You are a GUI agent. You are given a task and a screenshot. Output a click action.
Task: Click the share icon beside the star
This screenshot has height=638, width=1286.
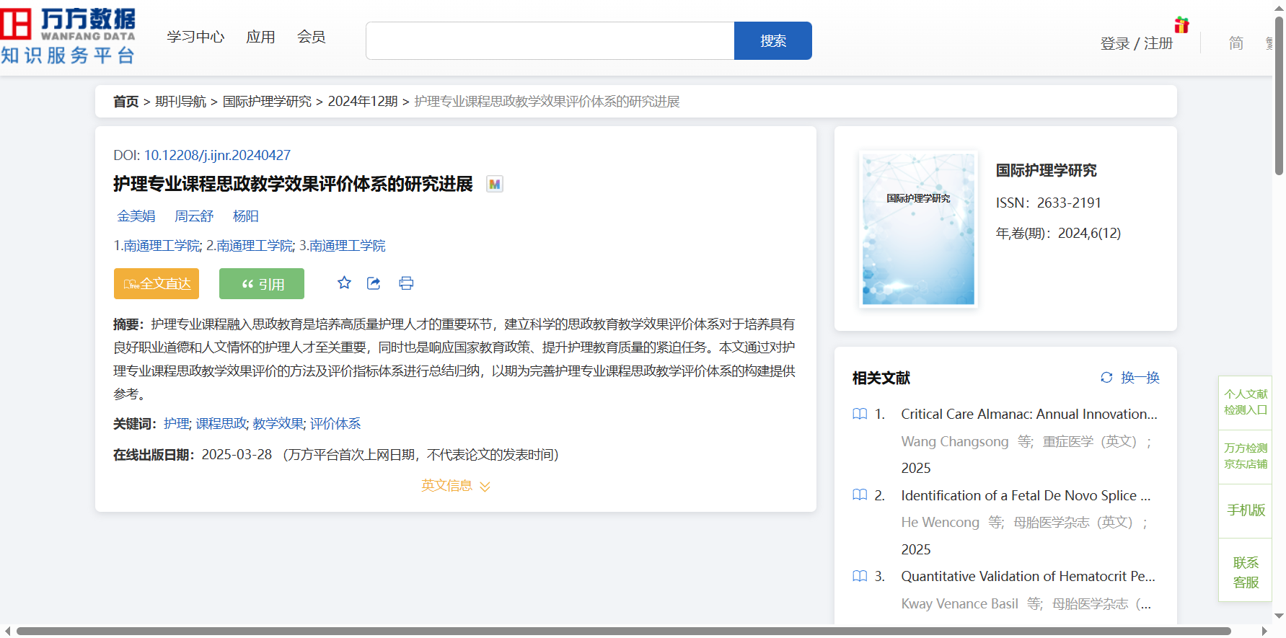pyautogui.click(x=374, y=283)
